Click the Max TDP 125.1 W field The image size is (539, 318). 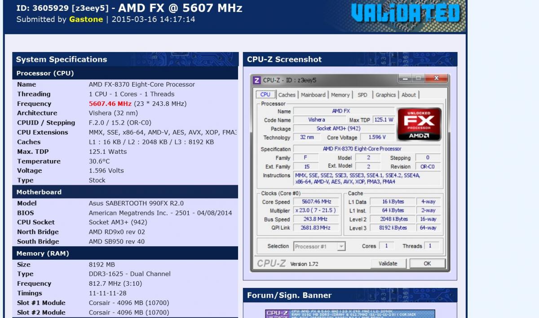coord(384,120)
